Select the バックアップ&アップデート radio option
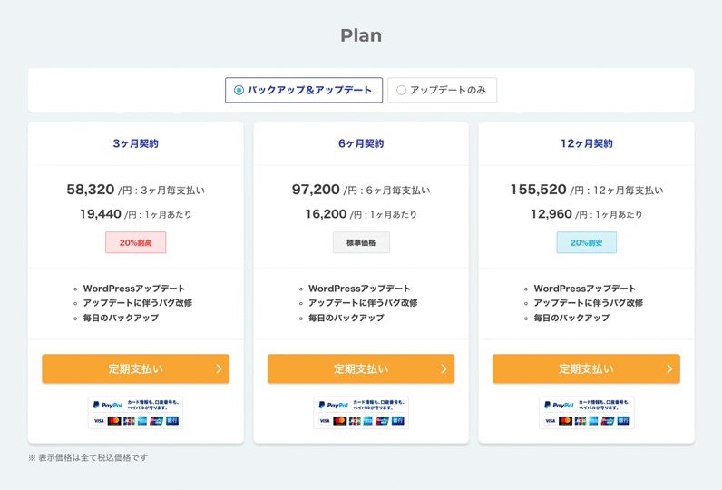The width and height of the screenshot is (722, 490). point(304,90)
